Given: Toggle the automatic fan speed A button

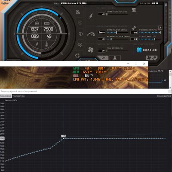Looking at the screenshot, I should coord(104,58).
